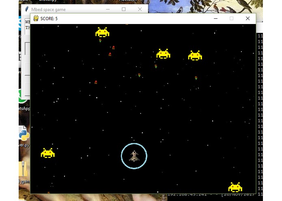This screenshot has width=282, height=201.
Task: Click the SCORE: 5 title text
Action: [x=49, y=19]
